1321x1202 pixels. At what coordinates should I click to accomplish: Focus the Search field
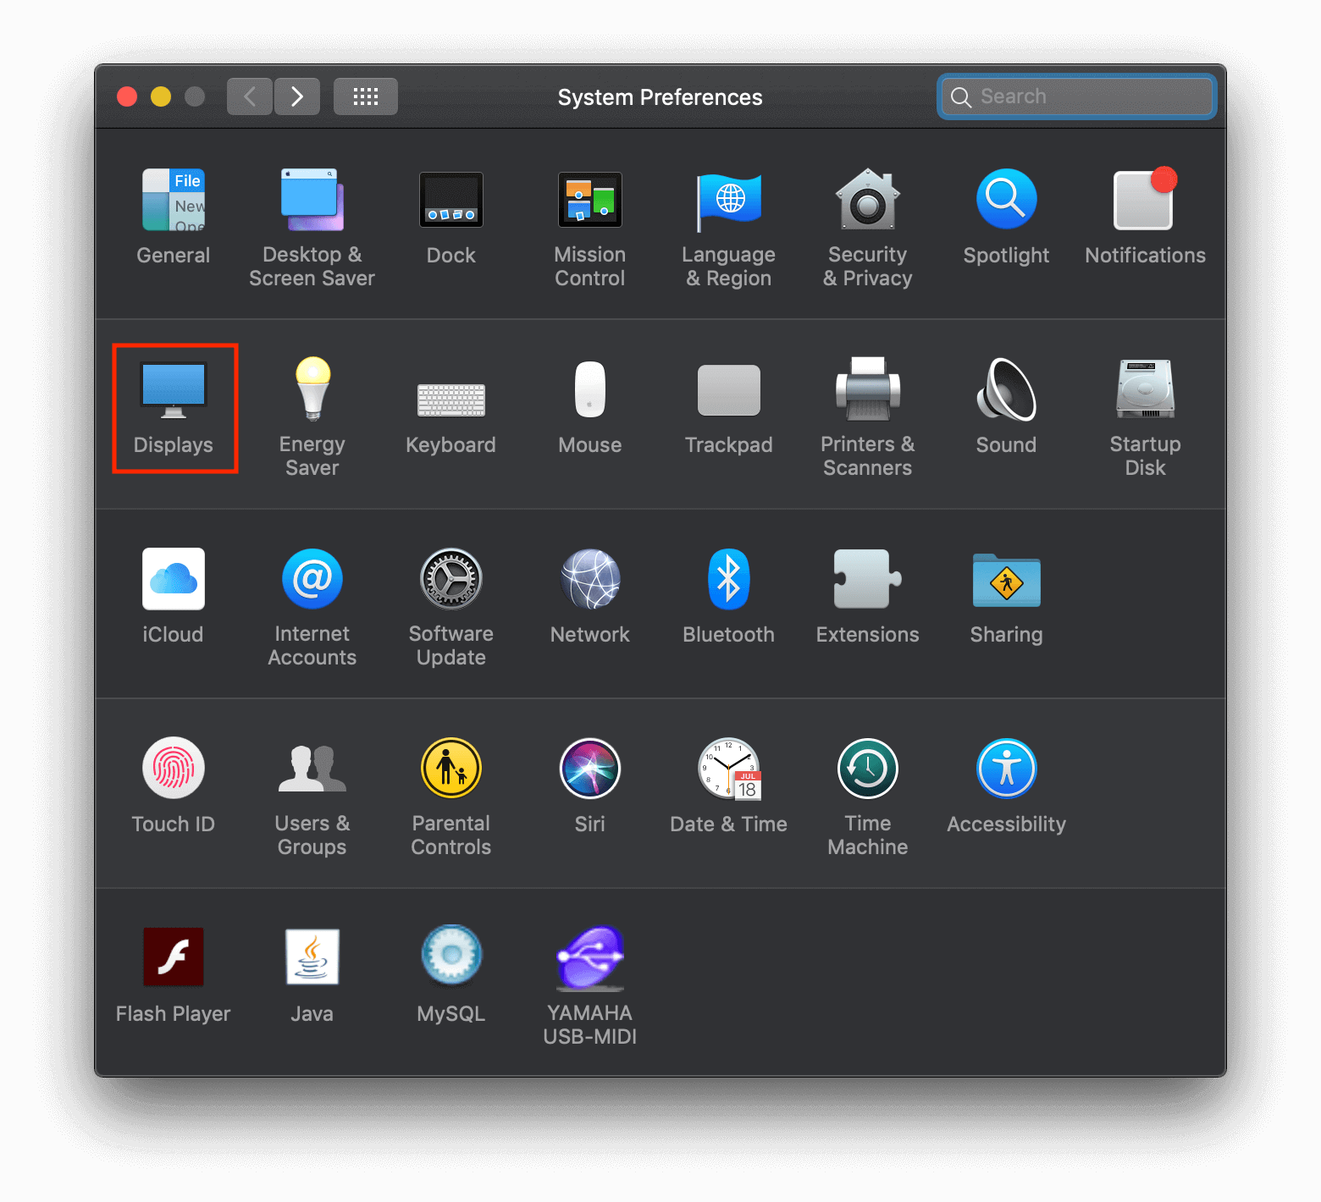click(1077, 96)
